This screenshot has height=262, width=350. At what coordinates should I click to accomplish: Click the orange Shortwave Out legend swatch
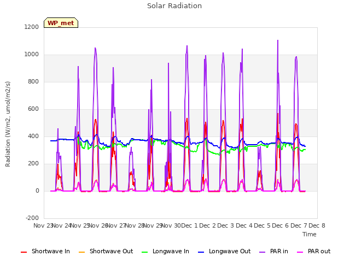tap(81, 252)
